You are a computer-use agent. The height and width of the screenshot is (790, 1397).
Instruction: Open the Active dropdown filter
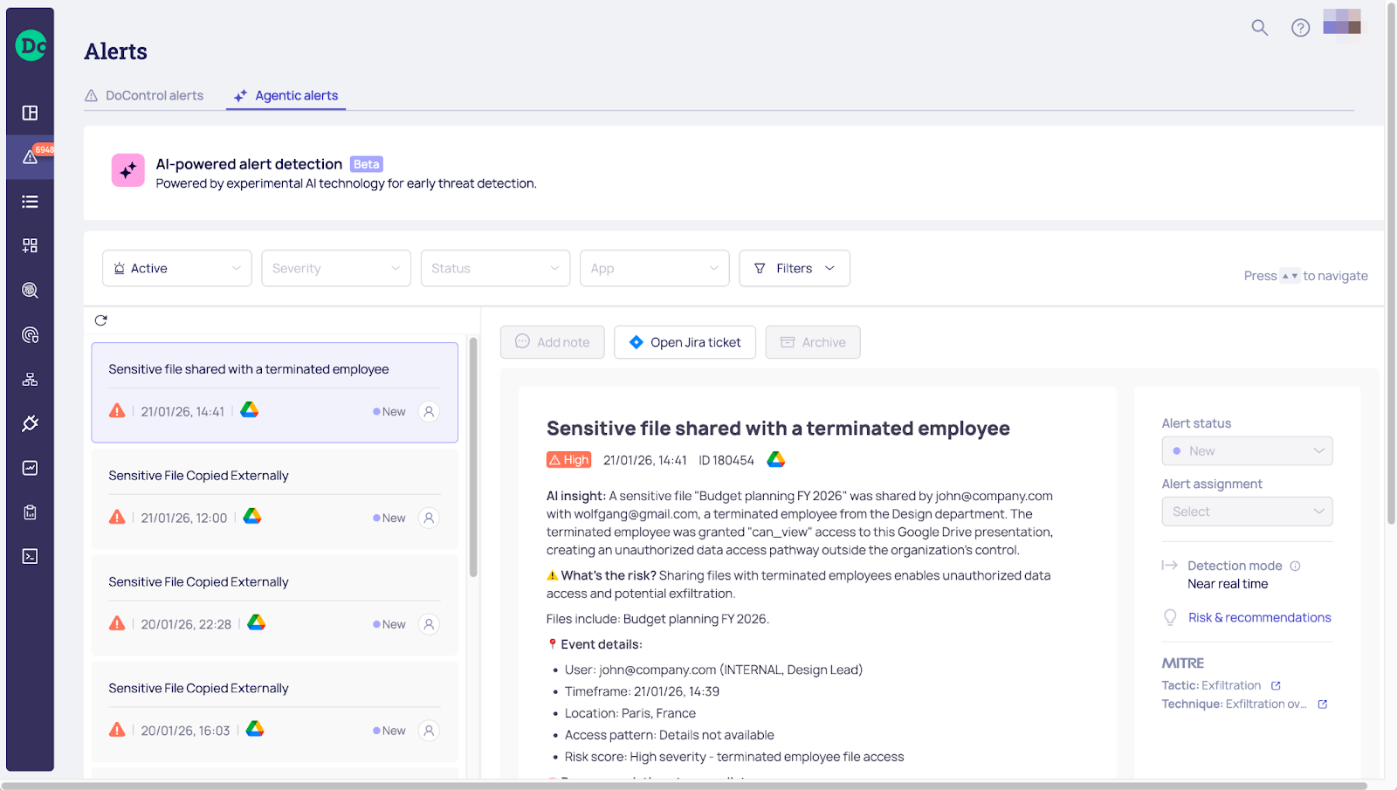[x=177, y=268]
